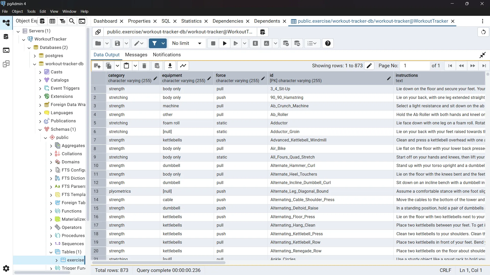Screen dimensions: 490x275
Task: Go to last page of results
Action: click(484, 66)
